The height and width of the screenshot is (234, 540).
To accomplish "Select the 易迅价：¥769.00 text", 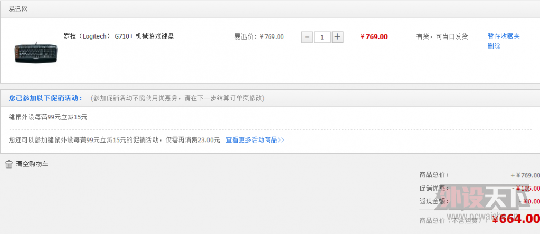I will click(259, 36).
